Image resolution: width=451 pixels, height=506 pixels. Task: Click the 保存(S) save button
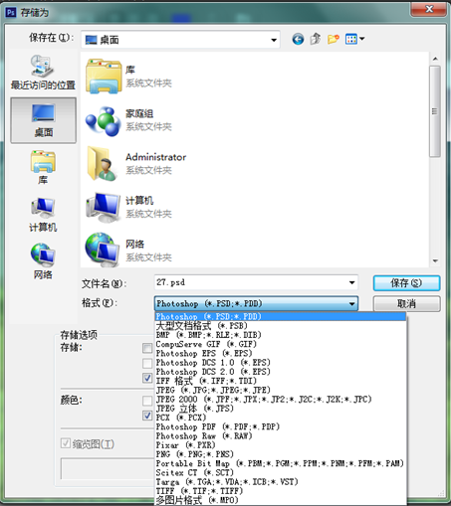coord(406,283)
